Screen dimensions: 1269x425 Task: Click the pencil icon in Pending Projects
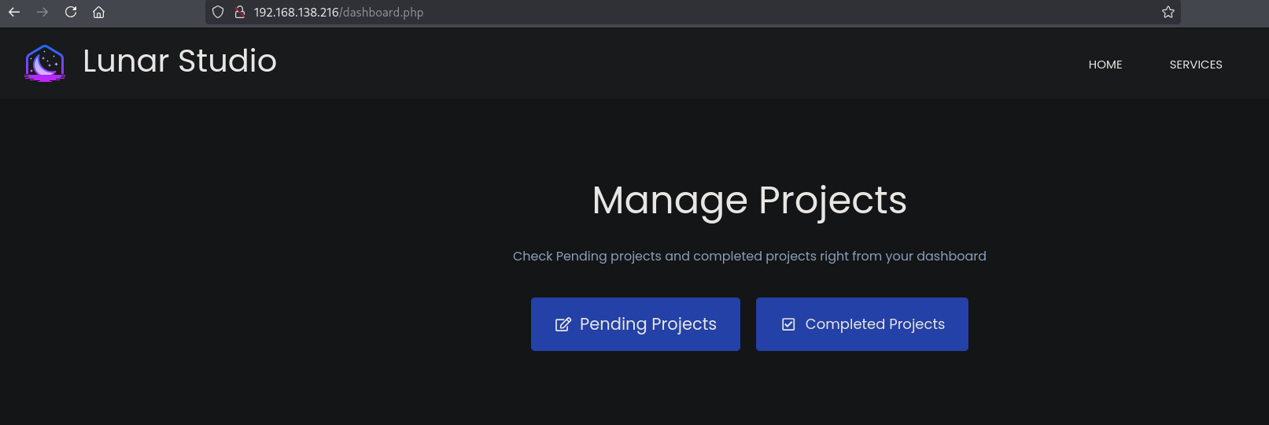[x=563, y=324]
